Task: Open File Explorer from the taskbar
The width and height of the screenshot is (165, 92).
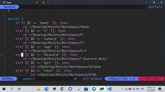Action: (x=38, y=89)
